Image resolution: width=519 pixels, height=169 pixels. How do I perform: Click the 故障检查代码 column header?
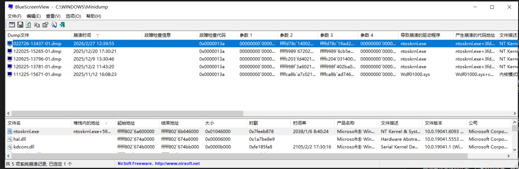pos(217,35)
